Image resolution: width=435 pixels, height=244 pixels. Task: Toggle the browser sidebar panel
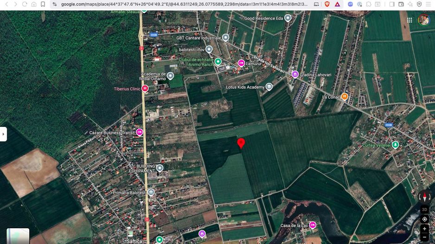392,4
